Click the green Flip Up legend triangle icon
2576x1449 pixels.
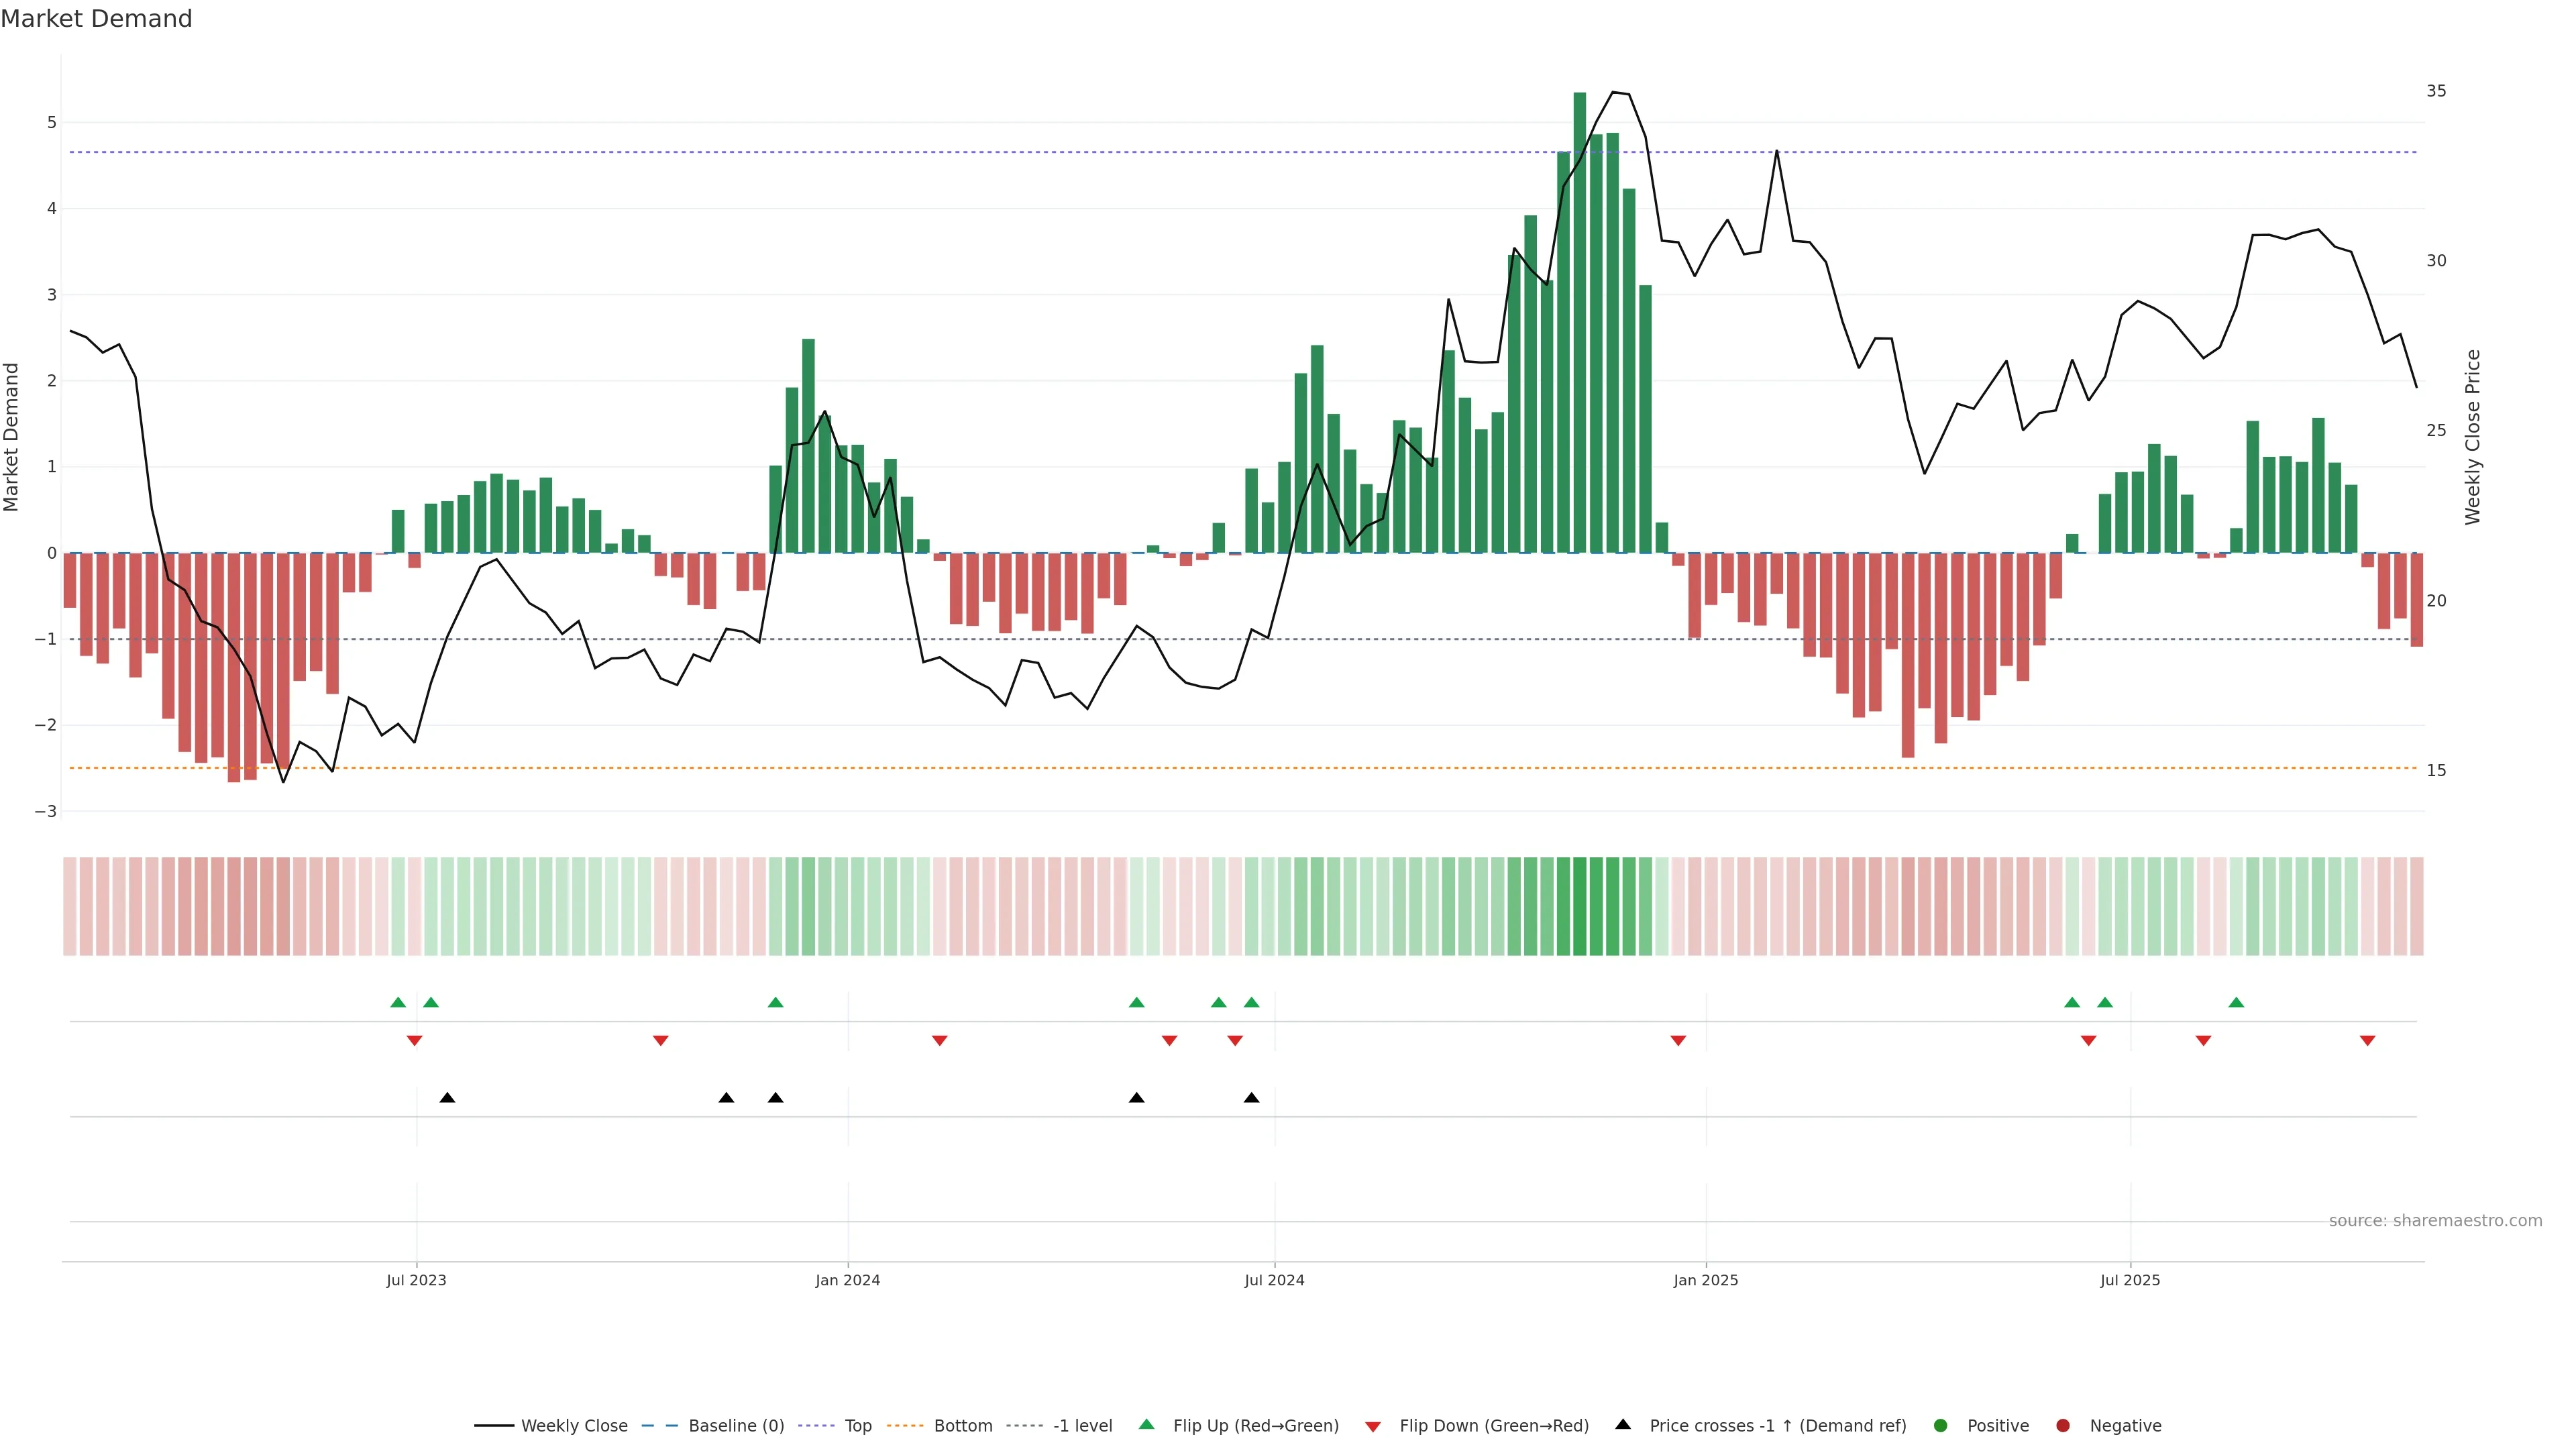click(x=1147, y=1424)
